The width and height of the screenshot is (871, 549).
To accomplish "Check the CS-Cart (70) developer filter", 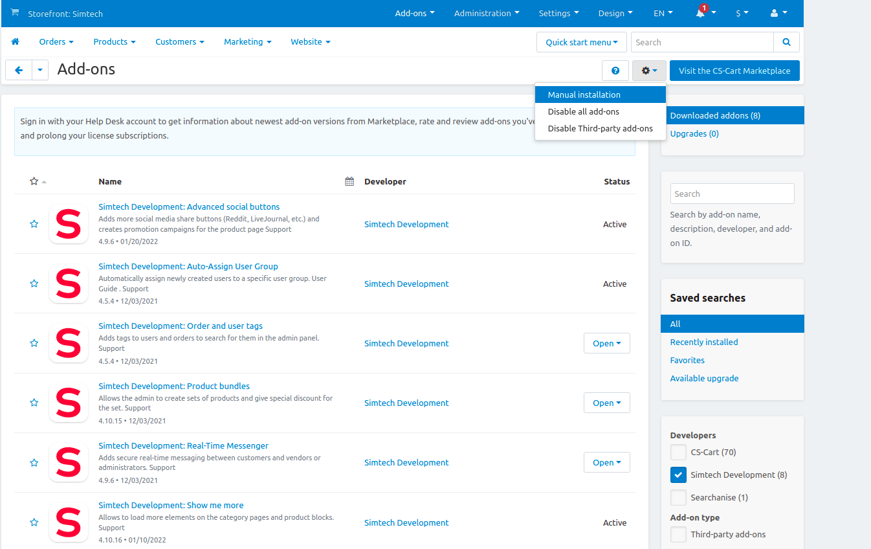I will [x=678, y=452].
